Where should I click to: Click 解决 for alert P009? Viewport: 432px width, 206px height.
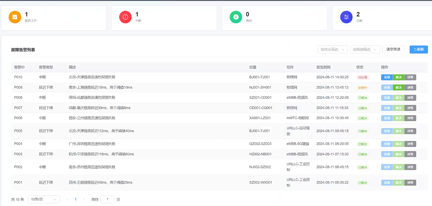399,87
